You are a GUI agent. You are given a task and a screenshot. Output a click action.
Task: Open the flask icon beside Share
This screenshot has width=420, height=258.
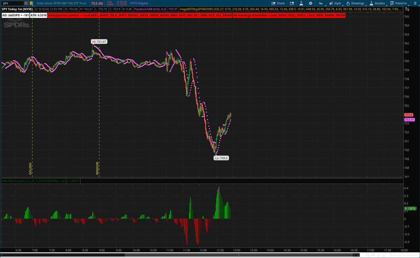tap(301, 3)
